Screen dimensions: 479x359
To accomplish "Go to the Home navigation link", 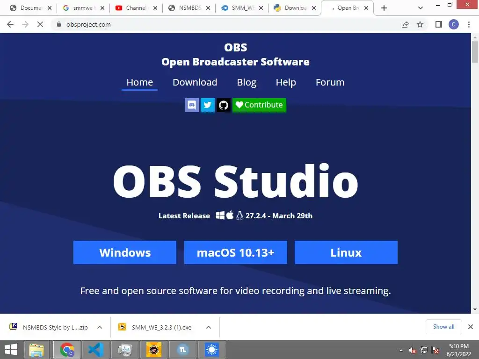I will (139, 82).
